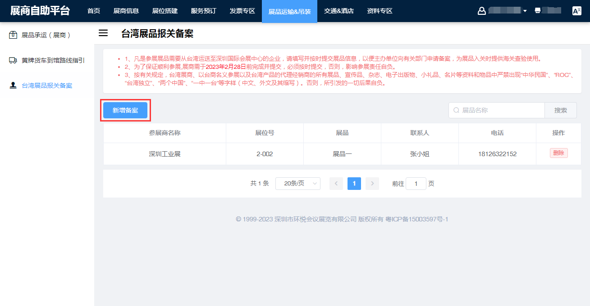This screenshot has width=590, height=306.
Task: Click the stamp icon beside 台湾展品报关备案
Action: 13,85
